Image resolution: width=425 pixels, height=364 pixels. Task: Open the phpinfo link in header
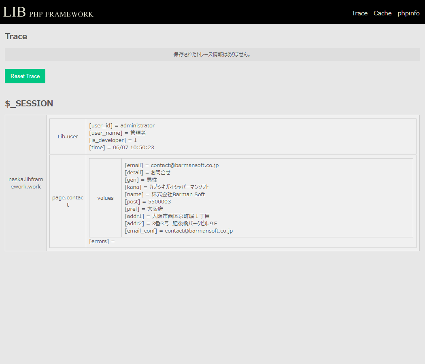(x=408, y=13)
